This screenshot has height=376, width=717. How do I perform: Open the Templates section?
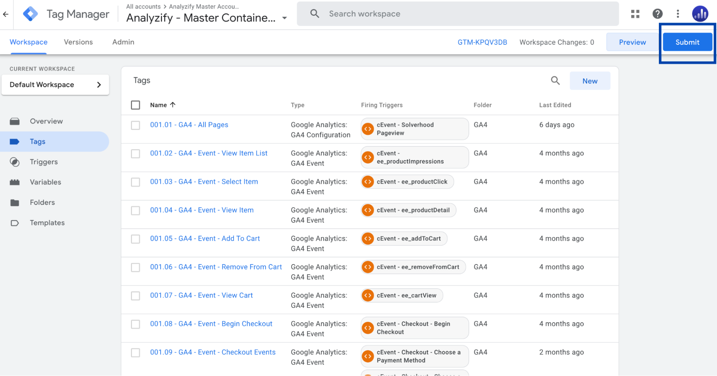coord(47,222)
